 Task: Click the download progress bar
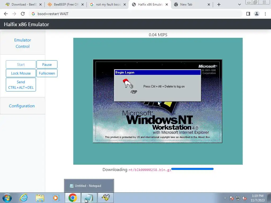pyautogui.click(x=192, y=169)
